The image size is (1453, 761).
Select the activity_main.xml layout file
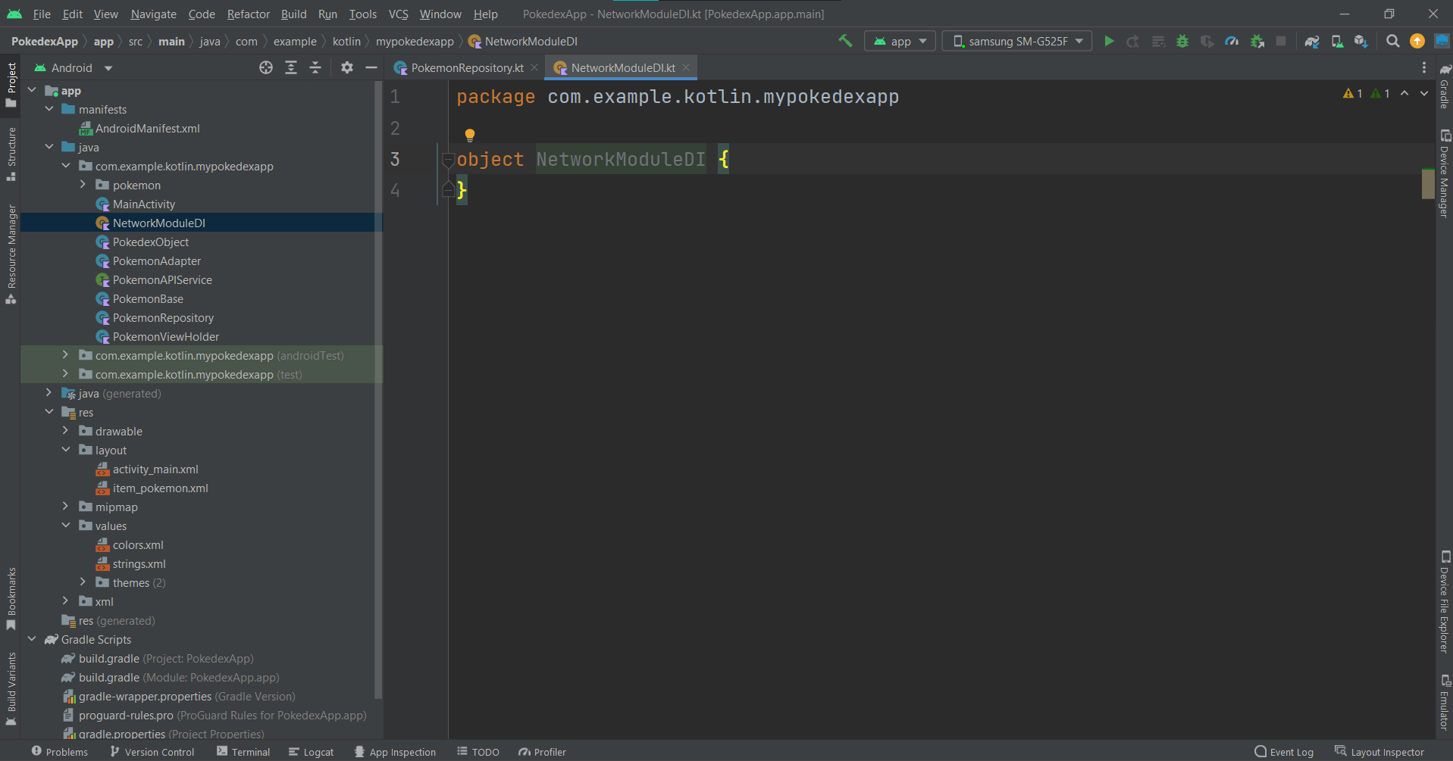coord(155,469)
